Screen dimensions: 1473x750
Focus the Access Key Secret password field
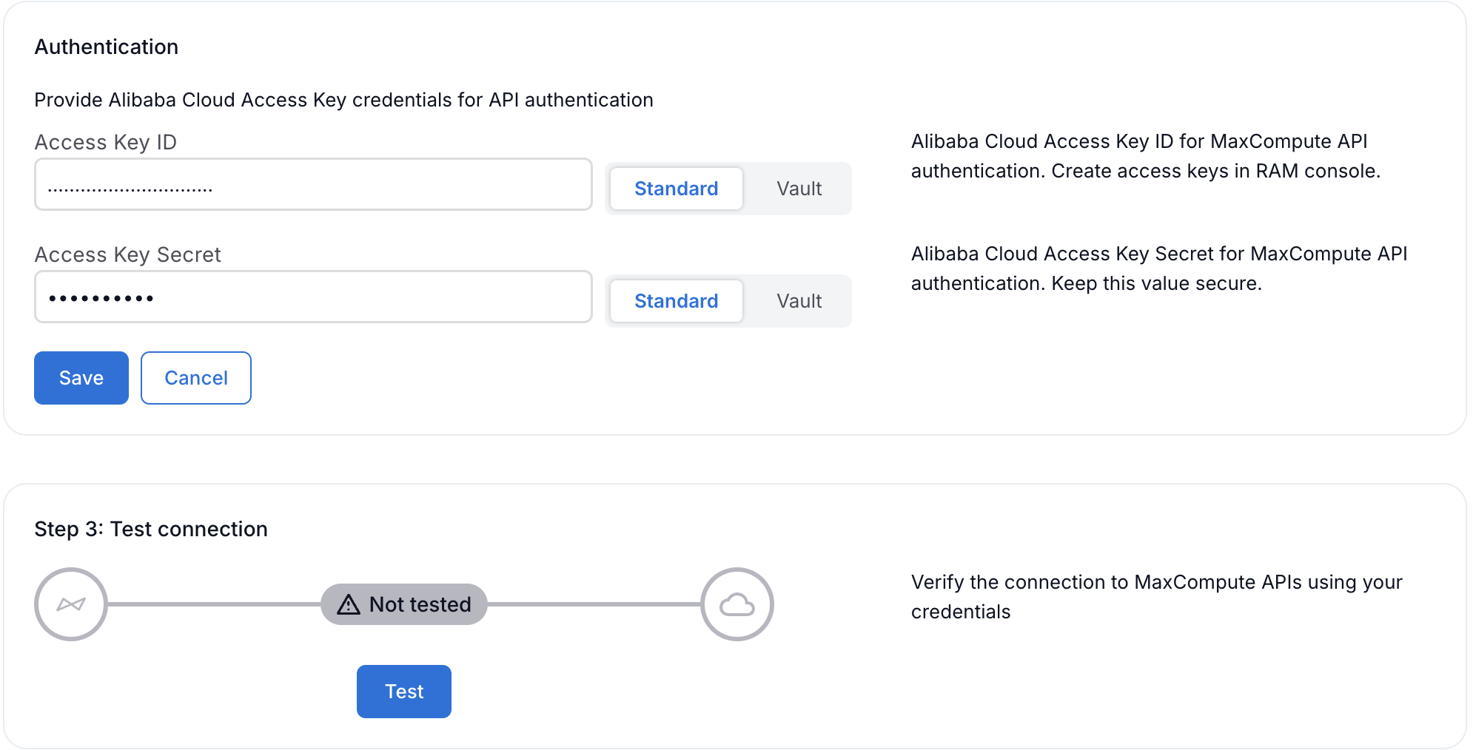313,297
